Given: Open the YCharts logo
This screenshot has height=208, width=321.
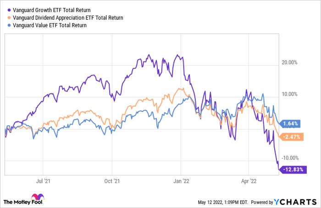Looking at the screenshot, I should (294, 202).
